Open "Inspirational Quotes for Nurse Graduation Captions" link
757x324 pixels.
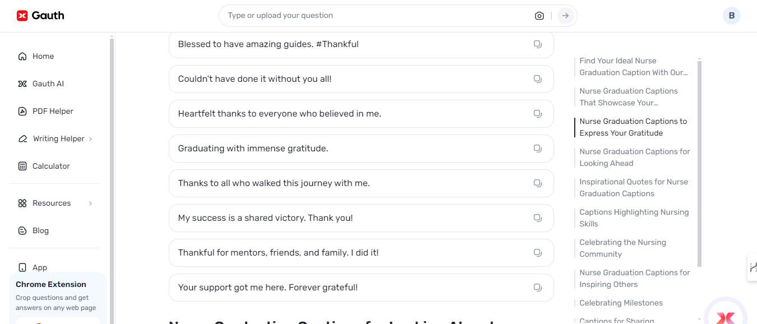point(634,187)
